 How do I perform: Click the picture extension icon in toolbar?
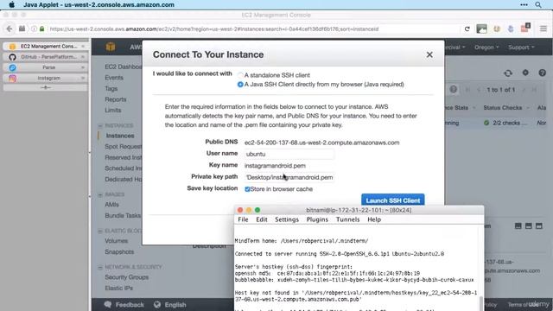(x=481, y=29)
